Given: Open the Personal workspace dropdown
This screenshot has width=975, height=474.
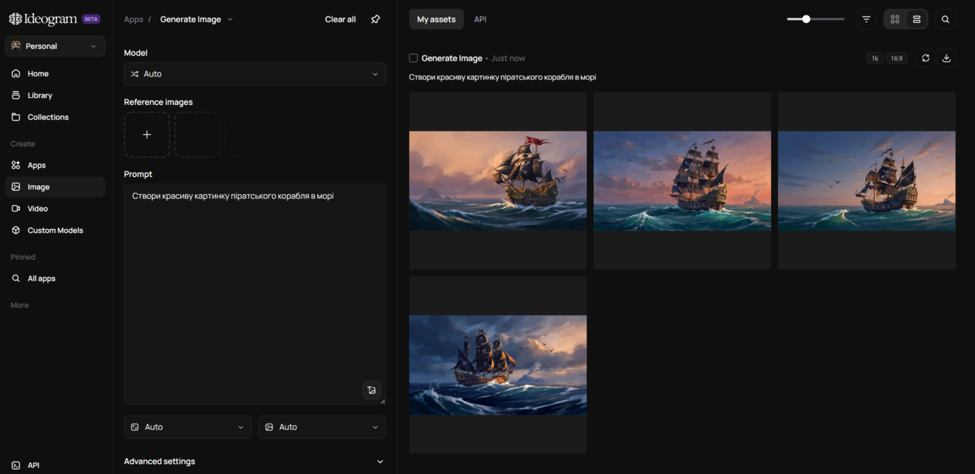Looking at the screenshot, I should click(55, 46).
